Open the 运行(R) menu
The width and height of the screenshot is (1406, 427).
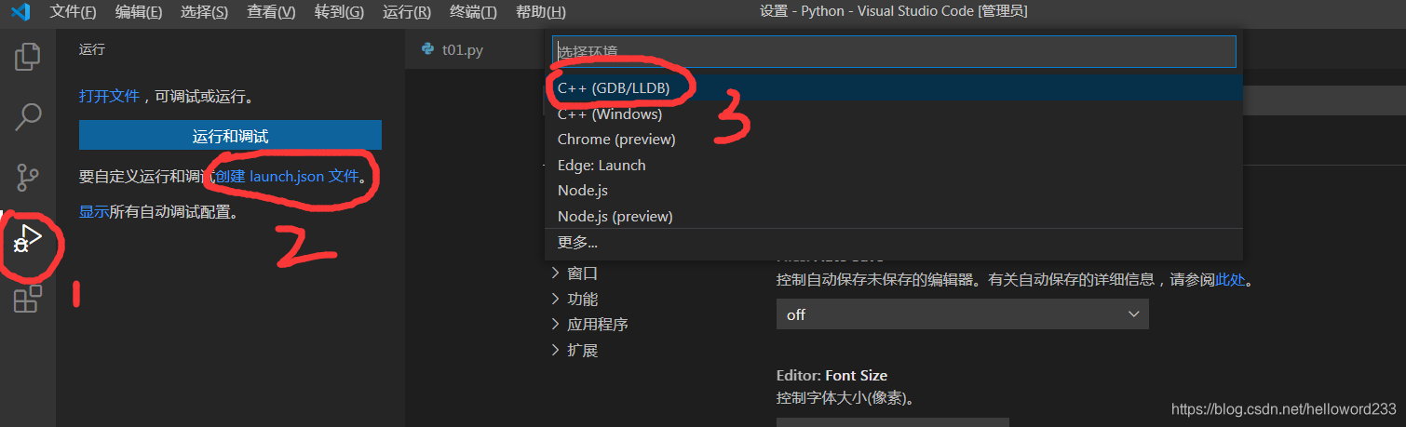(407, 12)
